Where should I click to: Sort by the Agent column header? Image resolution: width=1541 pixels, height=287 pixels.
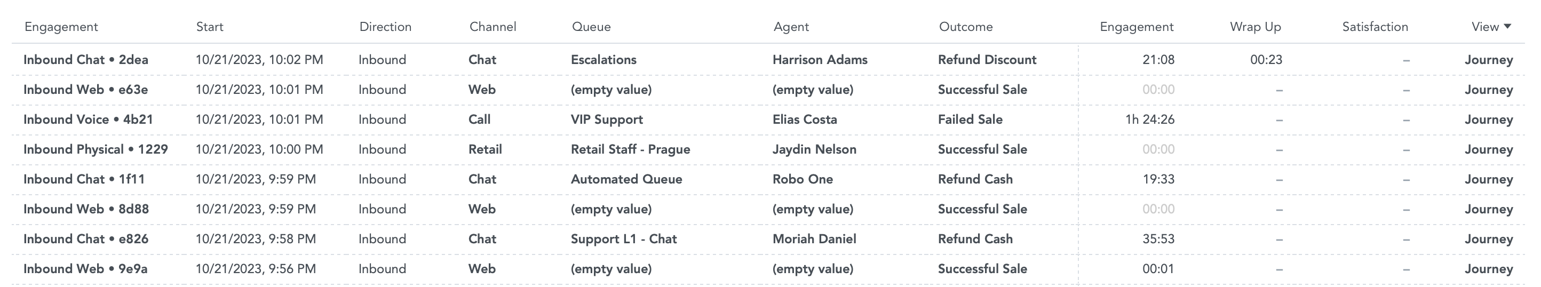791,27
